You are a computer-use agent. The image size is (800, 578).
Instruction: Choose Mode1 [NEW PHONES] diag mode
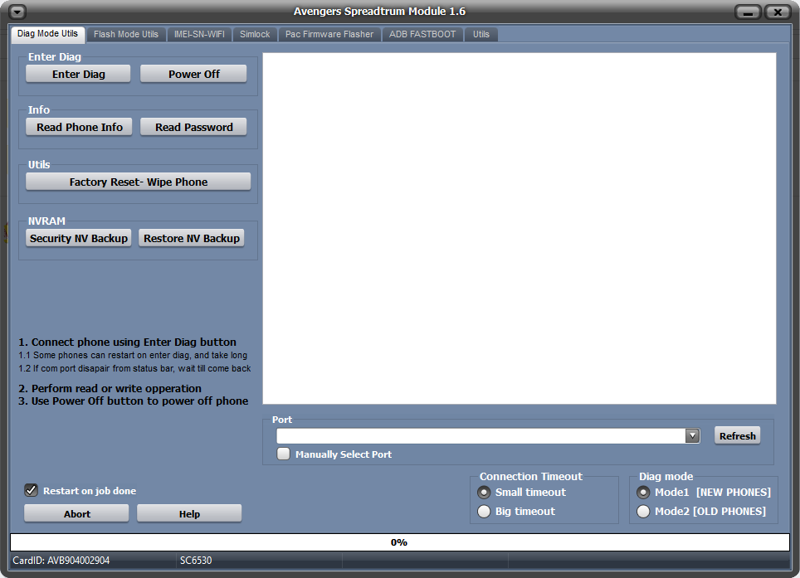(643, 493)
